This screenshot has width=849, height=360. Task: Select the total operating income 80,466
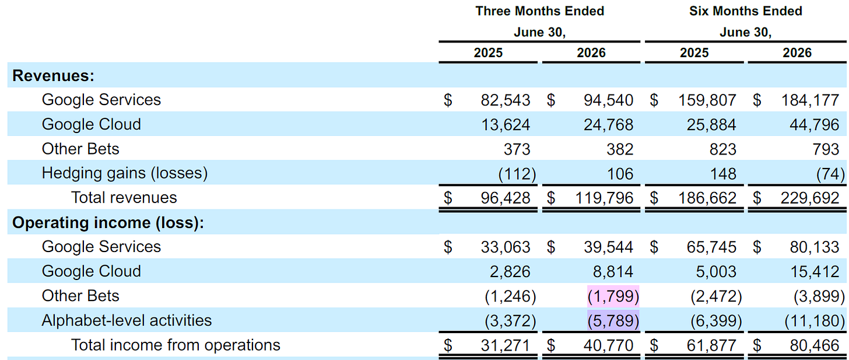click(815, 345)
